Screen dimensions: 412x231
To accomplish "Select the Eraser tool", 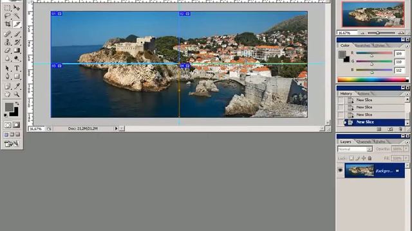I will coord(8,50).
